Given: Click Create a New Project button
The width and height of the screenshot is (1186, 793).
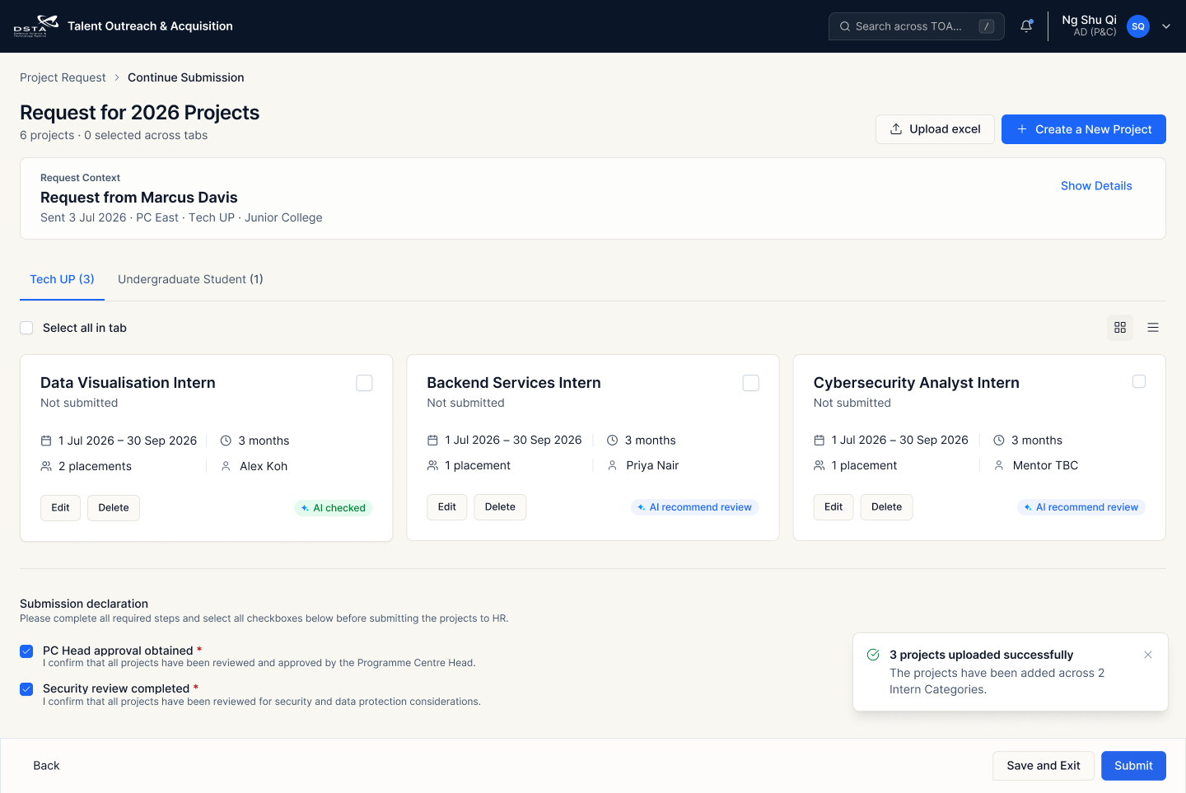Looking at the screenshot, I should (1083, 129).
